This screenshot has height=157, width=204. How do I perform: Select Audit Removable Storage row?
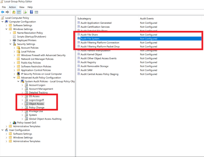139,66
